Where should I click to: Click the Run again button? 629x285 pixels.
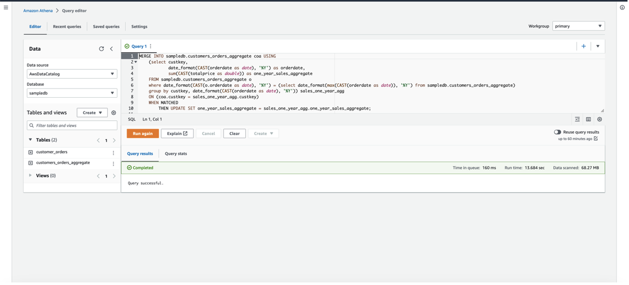point(143,134)
